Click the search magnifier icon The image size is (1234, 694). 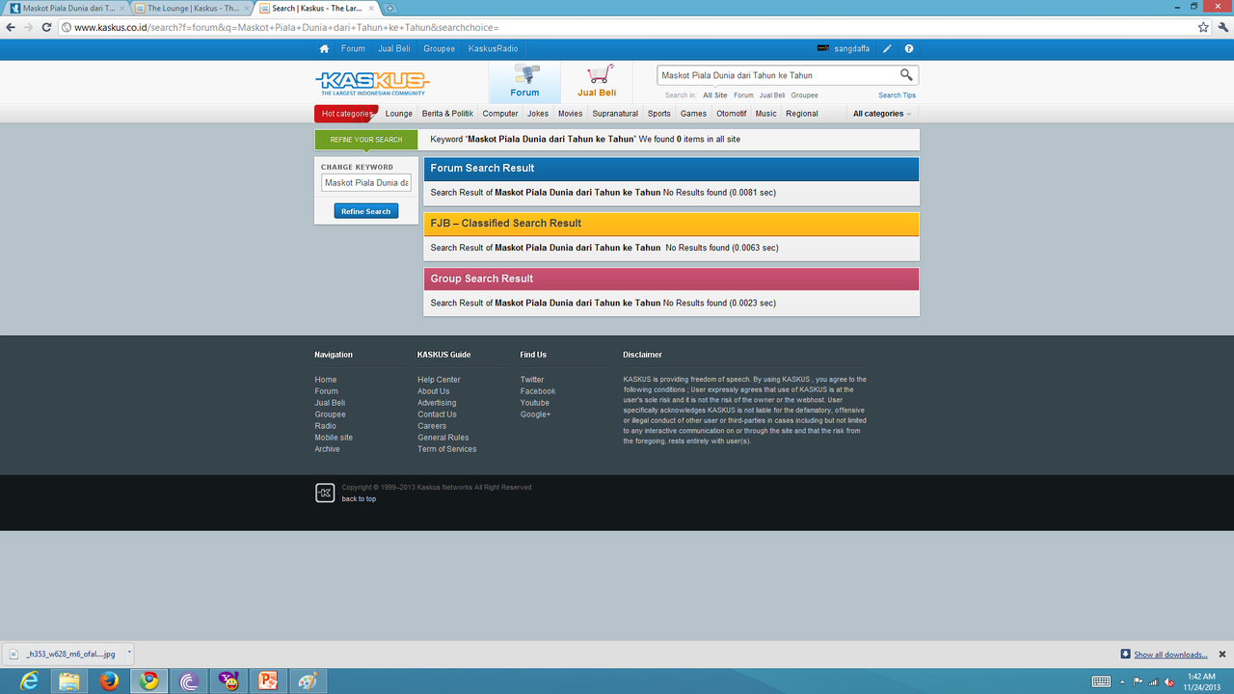906,74
